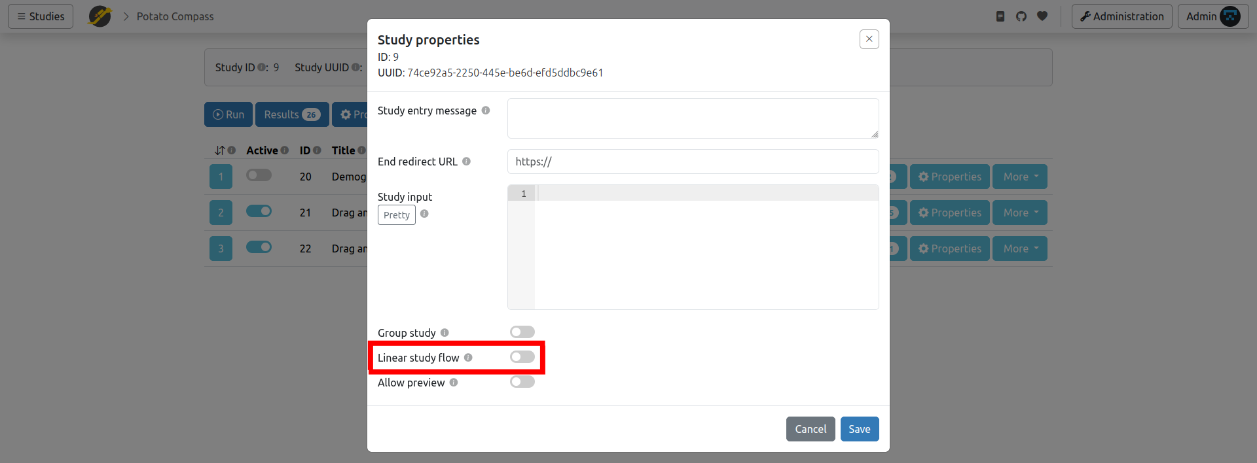Open the documentation book icon in navbar

tap(1000, 16)
